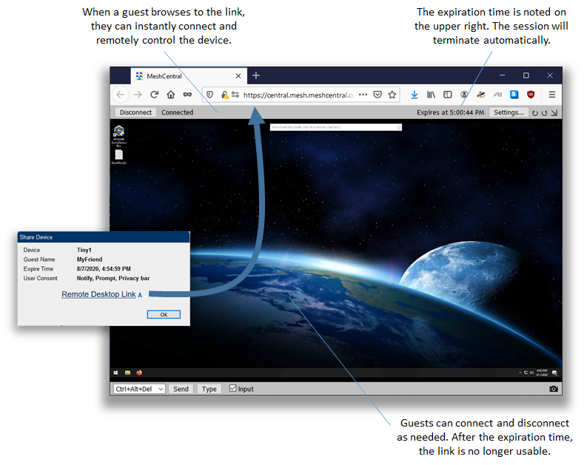584x465 pixels.
Task: Click OK in Share Device dialog
Action: (164, 315)
